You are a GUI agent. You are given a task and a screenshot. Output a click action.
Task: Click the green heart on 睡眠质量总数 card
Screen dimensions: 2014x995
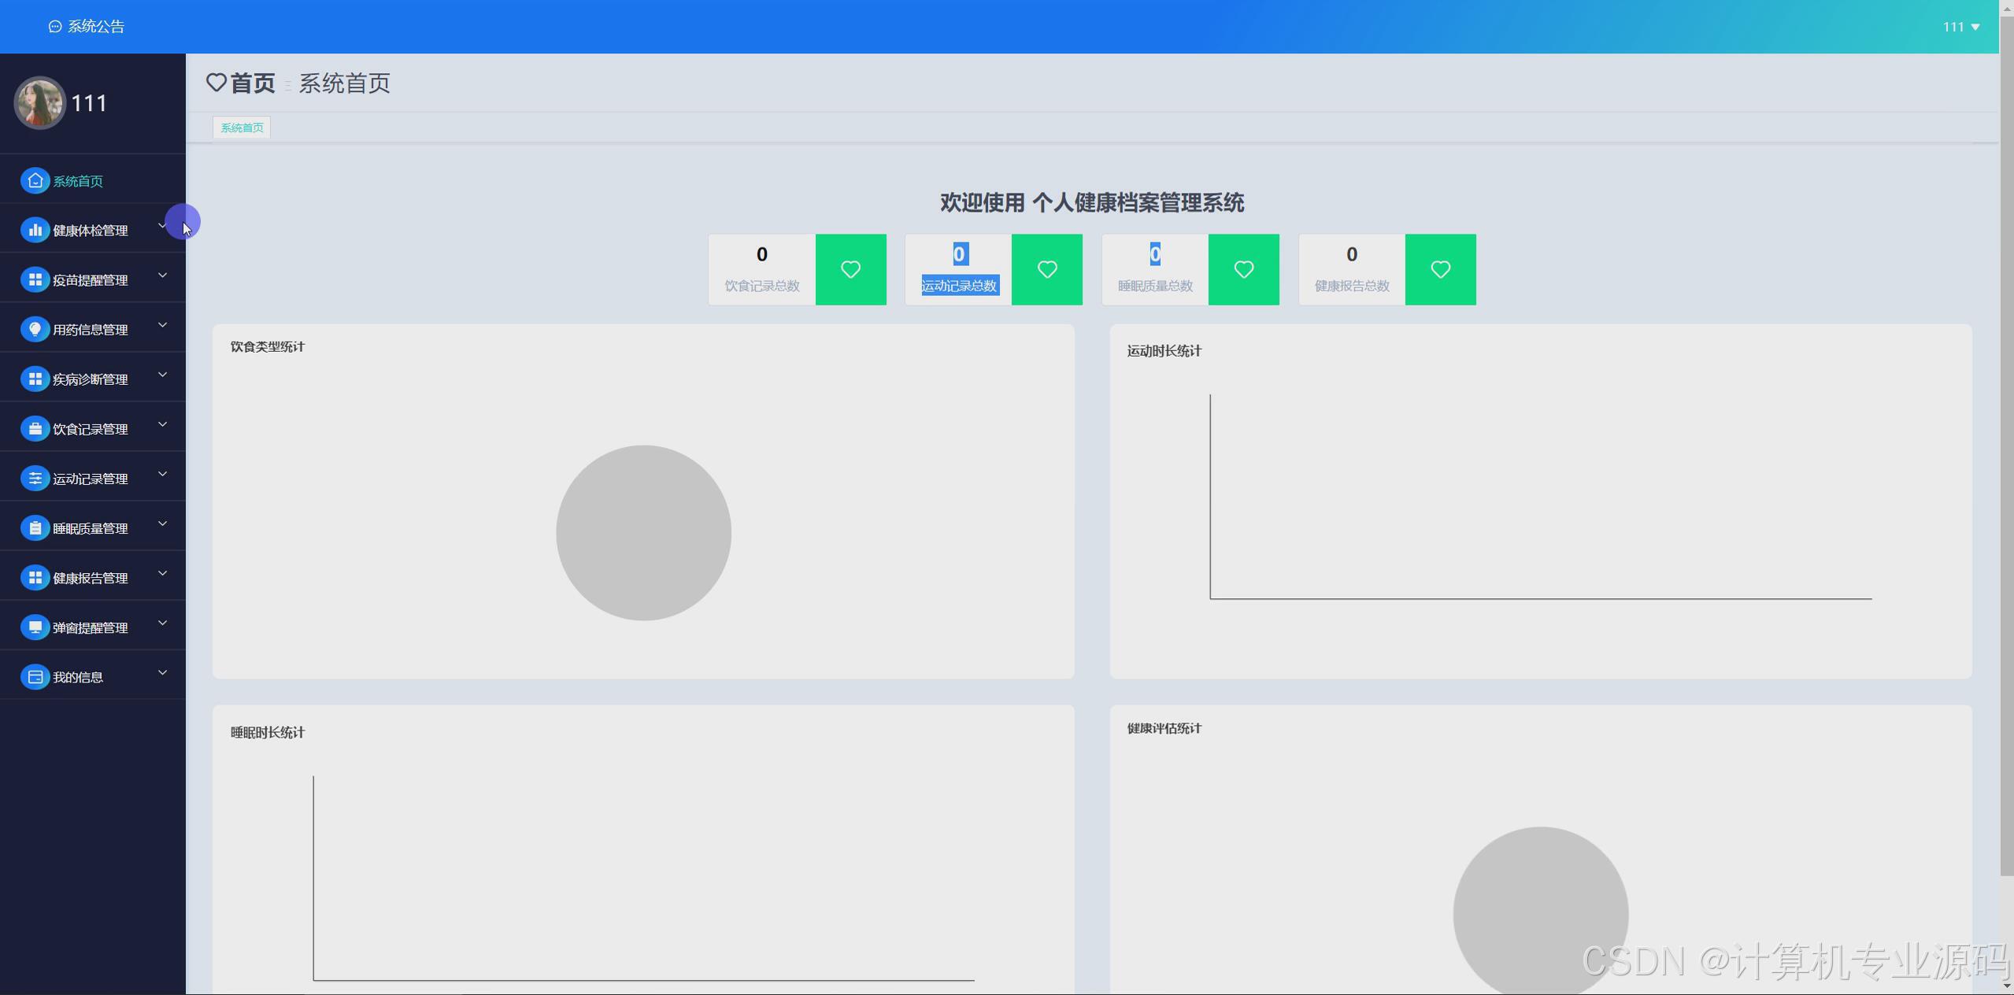coord(1243,269)
